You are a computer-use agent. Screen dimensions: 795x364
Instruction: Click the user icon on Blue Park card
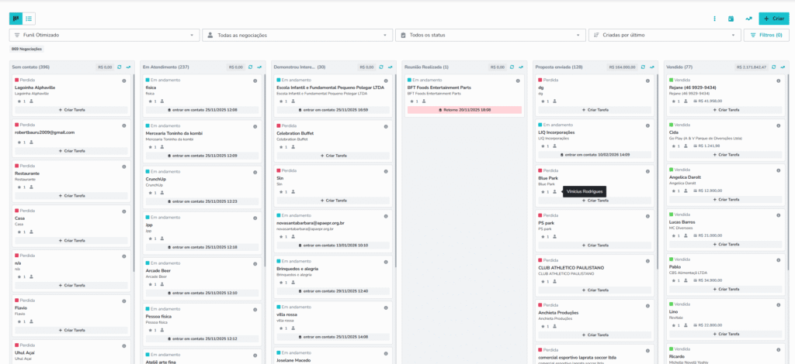[x=554, y=191]
